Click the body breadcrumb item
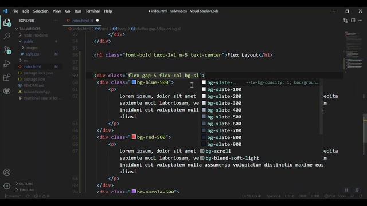Viewport: 367px width, 206px height. click(120, 29)
